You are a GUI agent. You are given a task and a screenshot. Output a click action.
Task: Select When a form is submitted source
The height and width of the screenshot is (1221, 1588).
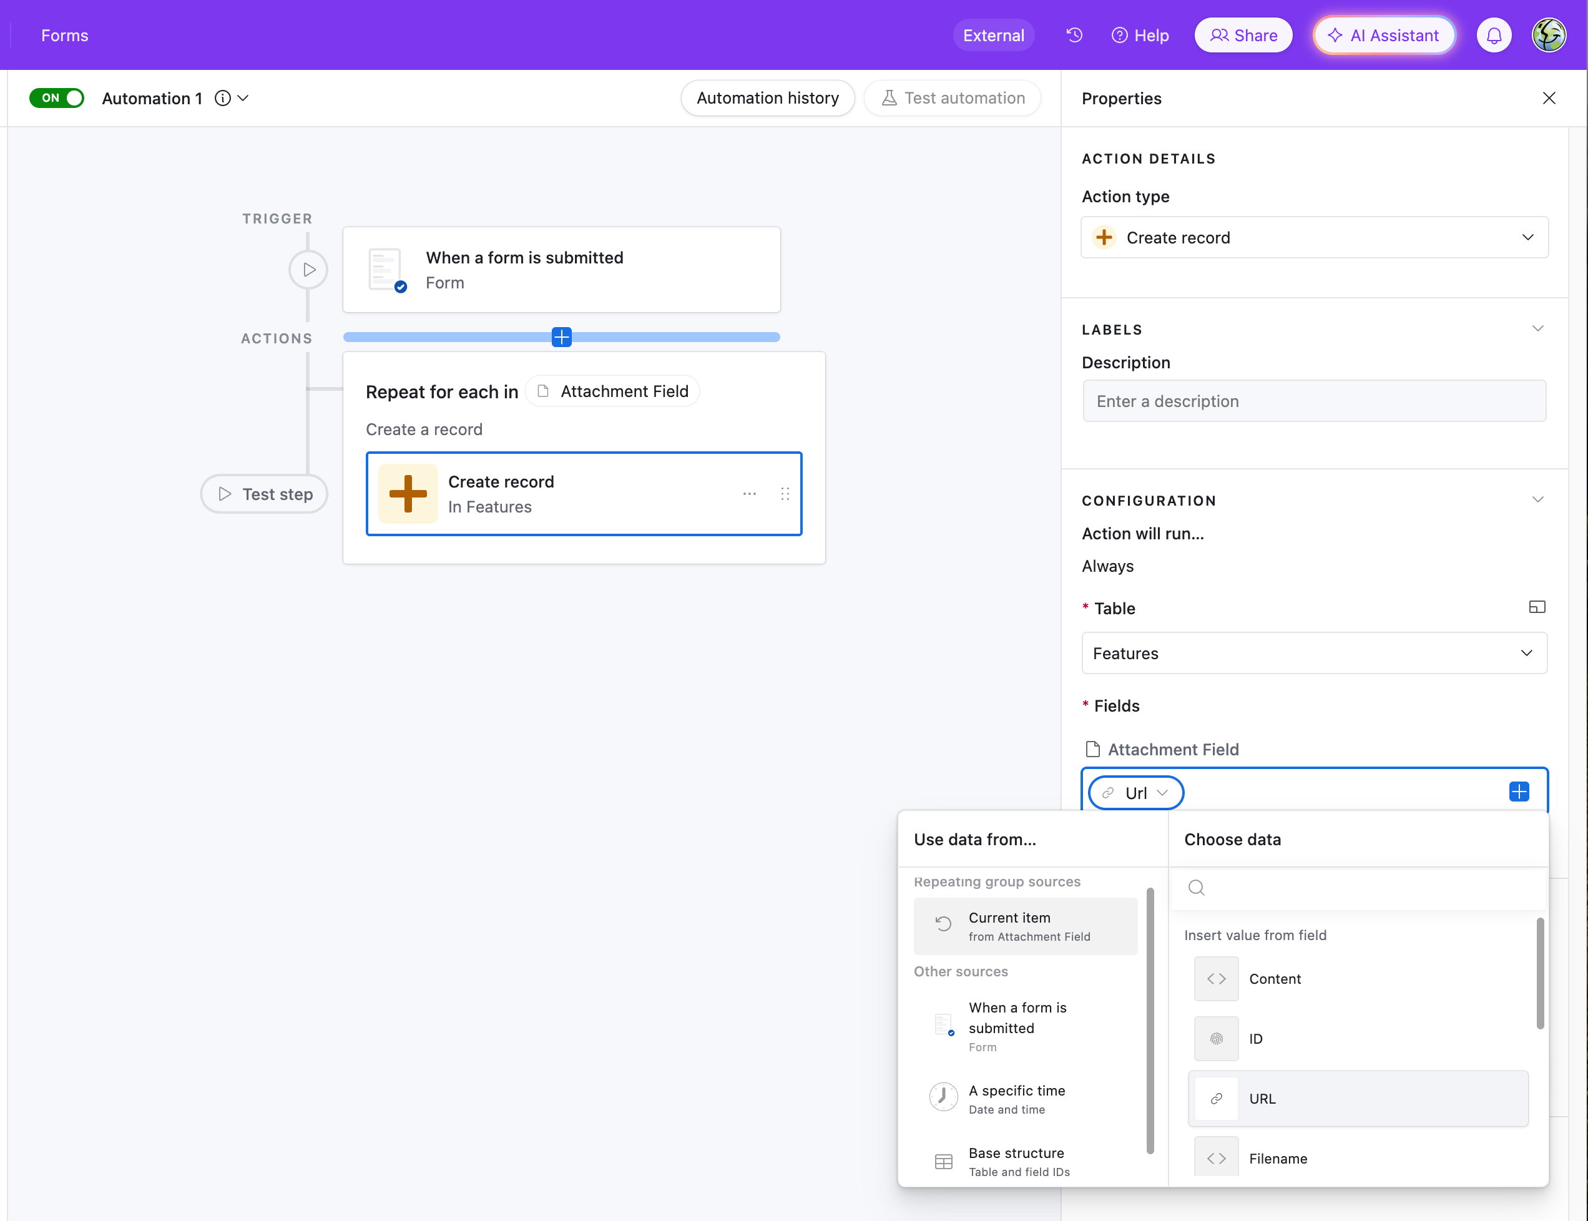click(1026, 1026)
